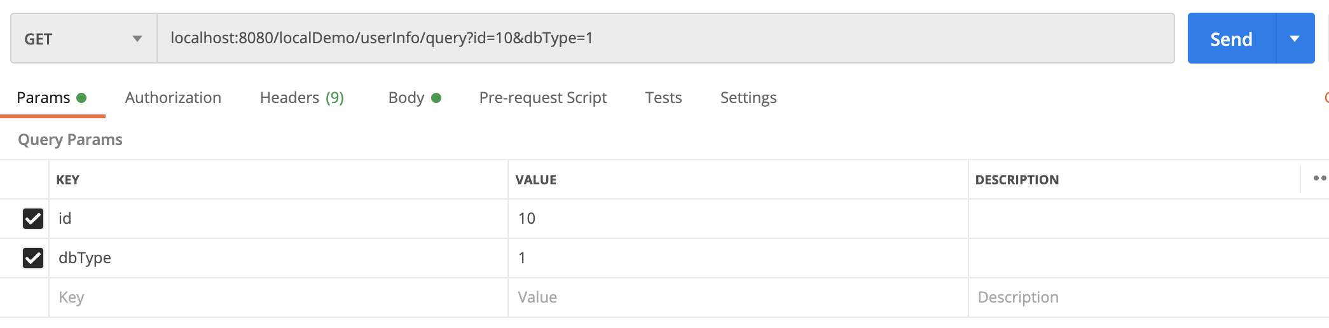This screenshot has height=328, width=1329.
Task: Click the empty Description placeholder field
Action: [x=1145, y=297]
